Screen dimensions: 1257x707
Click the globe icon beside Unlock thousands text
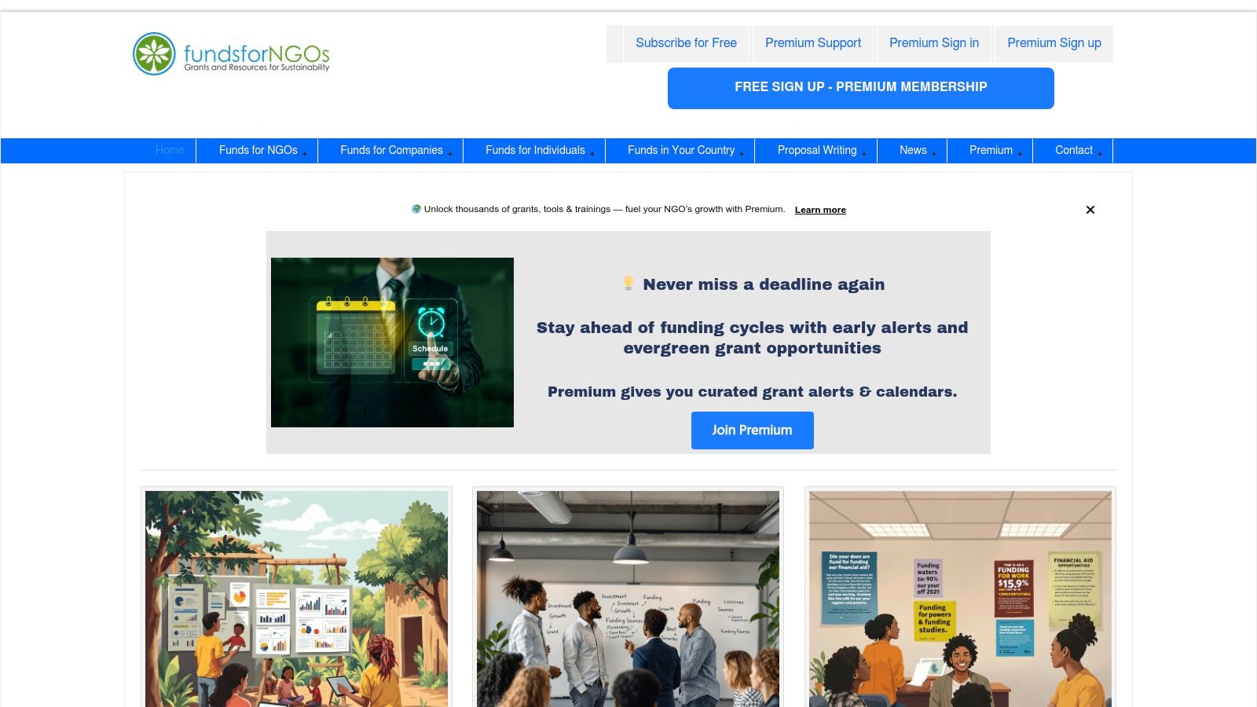pos(416,209)
